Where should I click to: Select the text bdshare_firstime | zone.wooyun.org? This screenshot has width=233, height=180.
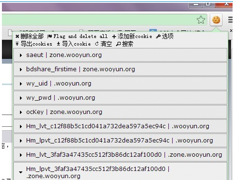[80, 69]
